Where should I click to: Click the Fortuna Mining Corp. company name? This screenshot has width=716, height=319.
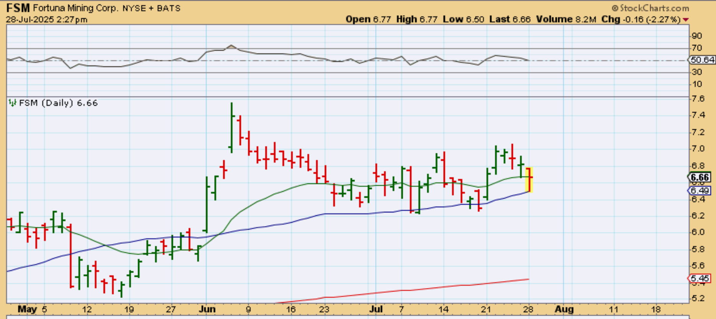pos(75,8)
